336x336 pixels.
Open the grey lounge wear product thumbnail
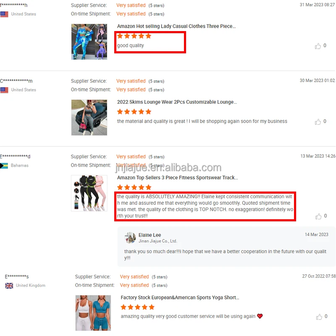[x=89, y=118]
